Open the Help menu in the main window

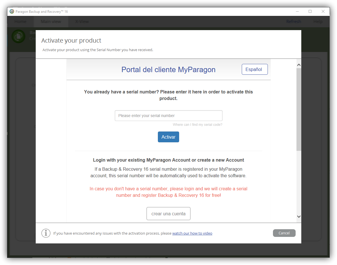click(x=318, y=22)
